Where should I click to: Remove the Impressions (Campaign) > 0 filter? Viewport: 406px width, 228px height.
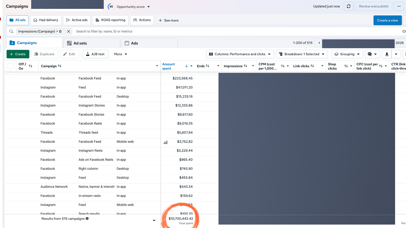pos(69,31)
